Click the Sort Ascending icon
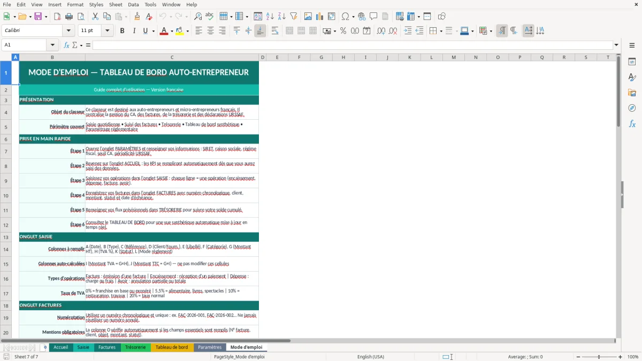The image size is (642, 361). 270,17
